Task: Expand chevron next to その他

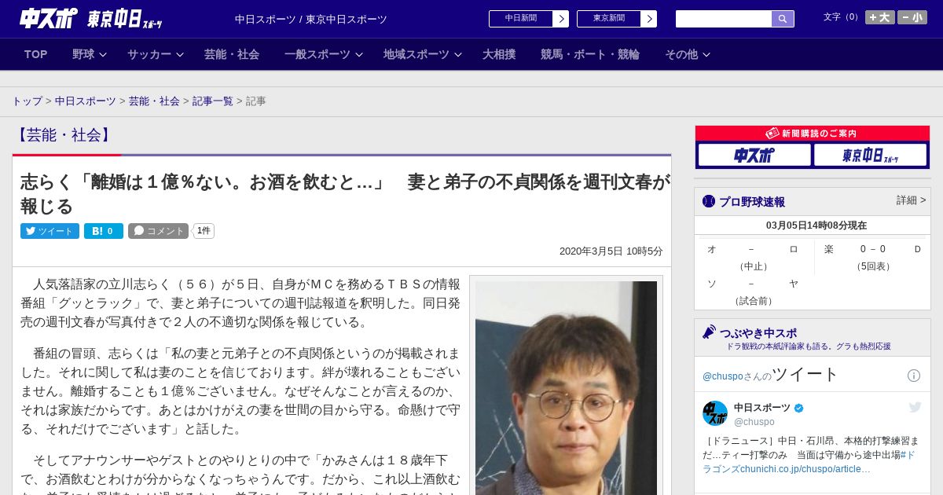Action: tap(706, 55)
